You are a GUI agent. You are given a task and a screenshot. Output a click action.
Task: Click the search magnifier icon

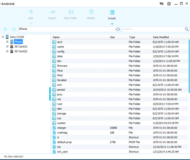coord(187,29)
